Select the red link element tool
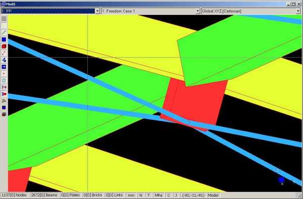This screenshot has width=303, height=199. (x=4, y=53)
